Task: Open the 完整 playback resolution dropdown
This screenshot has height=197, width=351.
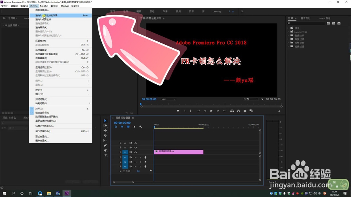Action: pyautogui.click(x=251, y=99)
